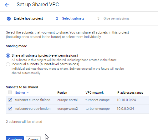Open the Give permissions step
This screenshot has width=158, height=140.
116,18
